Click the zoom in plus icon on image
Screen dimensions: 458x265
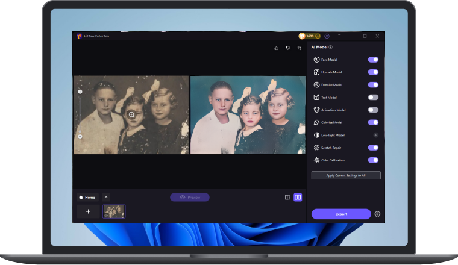tap(80, 92)
